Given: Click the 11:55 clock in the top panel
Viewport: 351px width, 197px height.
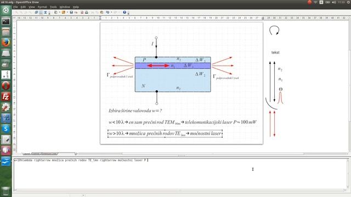Looking at the screenshot, I should pyautogui.click(x=341, y=2).
